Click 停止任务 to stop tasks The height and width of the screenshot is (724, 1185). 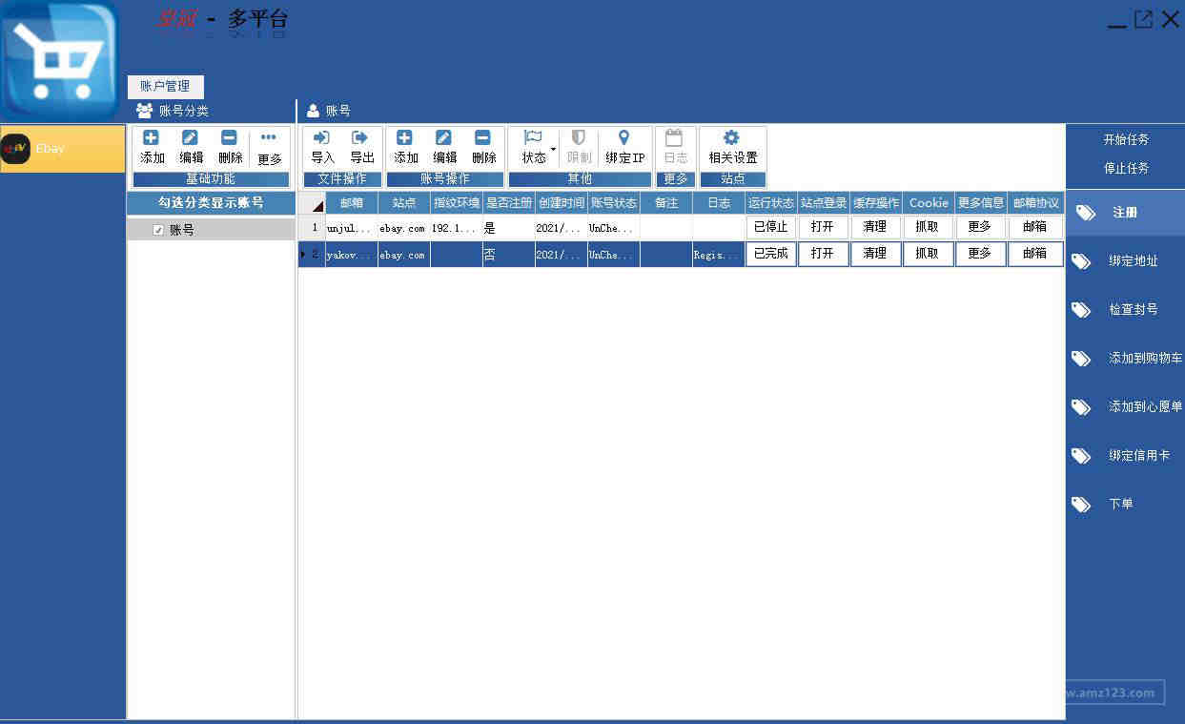tap(1126, 169)
